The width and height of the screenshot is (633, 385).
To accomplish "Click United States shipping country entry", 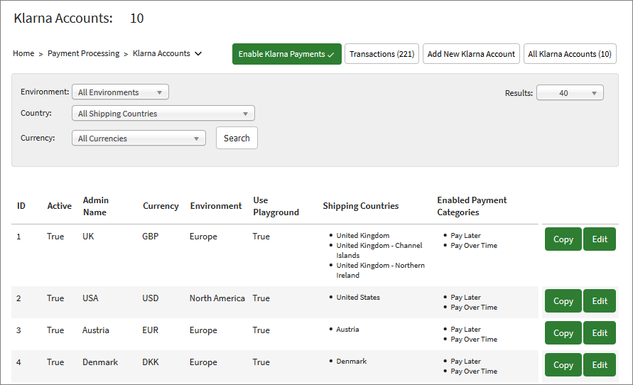I will tap(358, 298).
